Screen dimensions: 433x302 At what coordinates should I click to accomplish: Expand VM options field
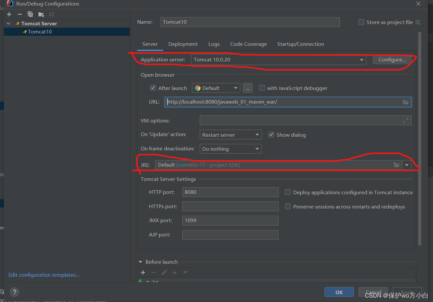(406, 120)
